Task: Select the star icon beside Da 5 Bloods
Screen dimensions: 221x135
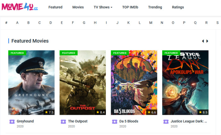Action: point(114,121)
